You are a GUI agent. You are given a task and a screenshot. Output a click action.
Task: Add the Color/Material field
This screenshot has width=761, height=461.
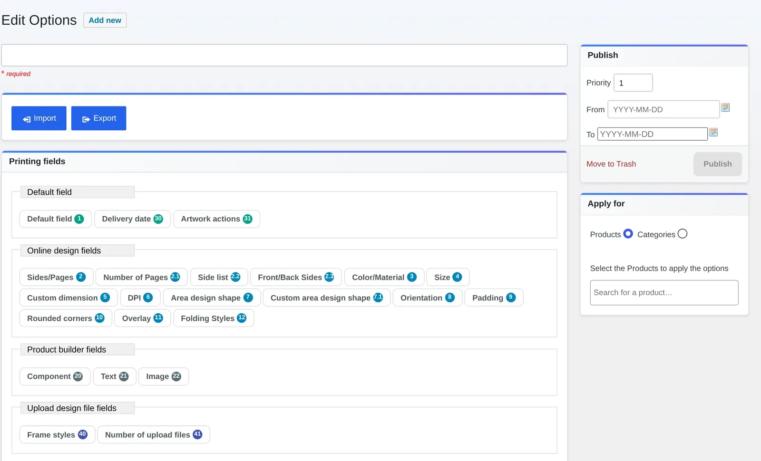[384, 278]
